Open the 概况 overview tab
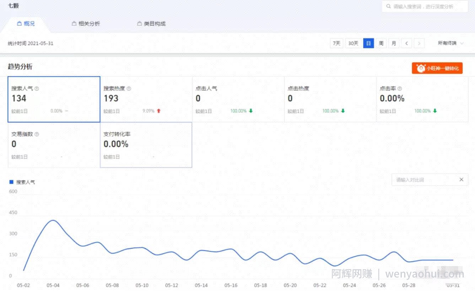 [x=26, y=24]
